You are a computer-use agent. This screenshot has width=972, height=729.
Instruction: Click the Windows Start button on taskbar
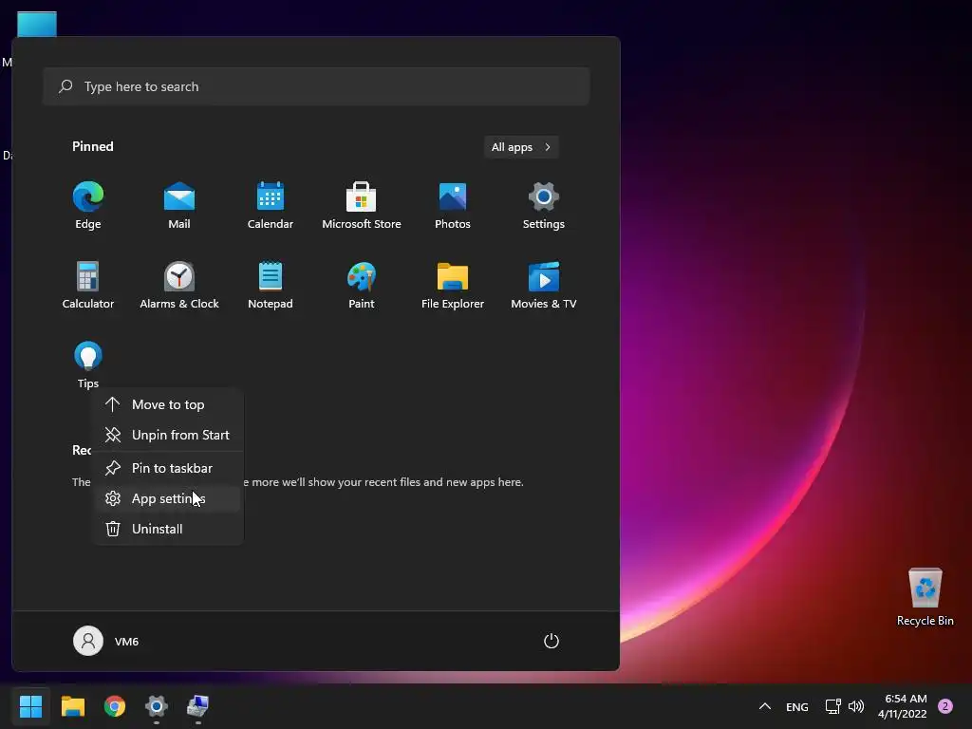tap(30, 706)
